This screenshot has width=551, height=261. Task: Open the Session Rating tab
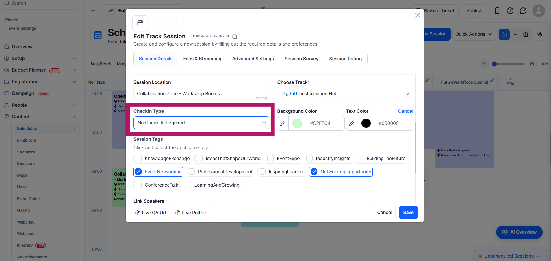click(345, 59)
